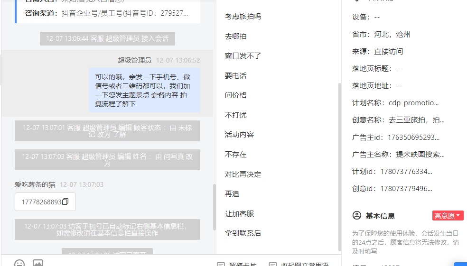Click the 爱吃薯条的猫 sender name
This screenshot has height=266, width=467.
click(35, 184)
